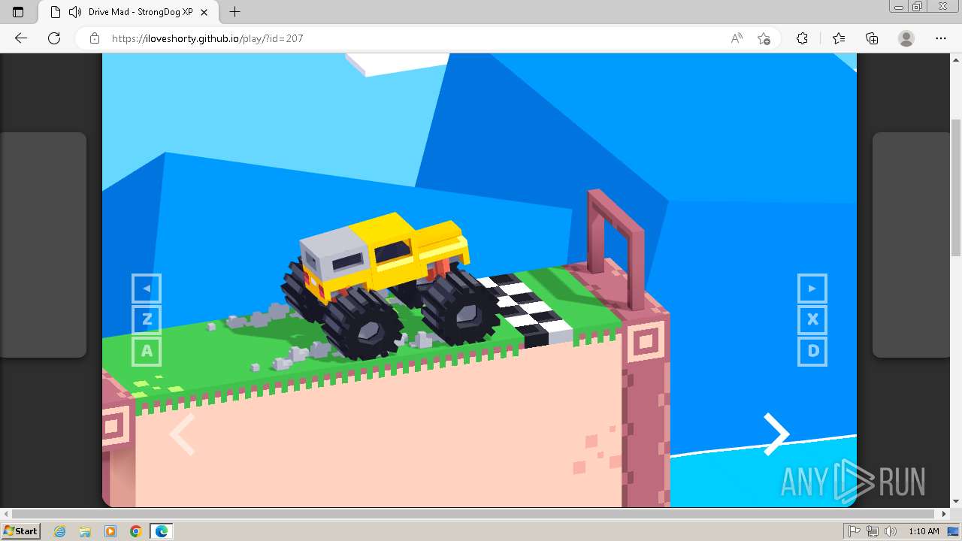
Task: Click the horizontal scrollbar right arrow
Action: [945, 514]
